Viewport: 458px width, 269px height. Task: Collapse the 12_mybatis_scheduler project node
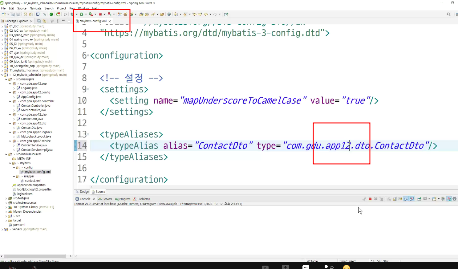[2, 75]
